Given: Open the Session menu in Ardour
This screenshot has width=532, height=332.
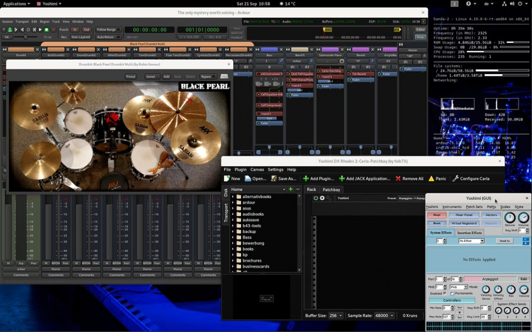Looking at the screenshot, I should pyautogui.click(x=7, y=22).
